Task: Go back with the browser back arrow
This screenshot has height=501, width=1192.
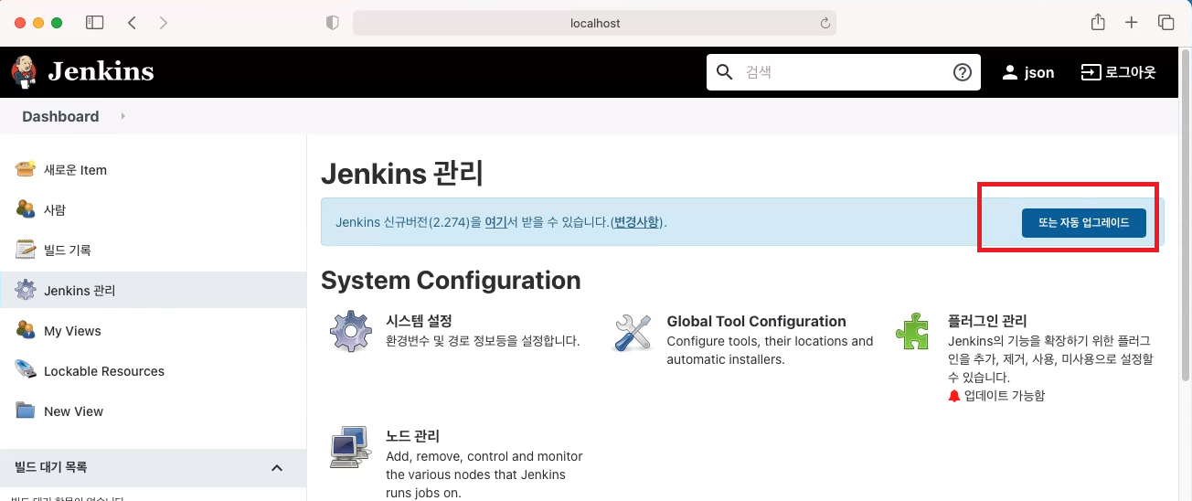Action: 133,23
